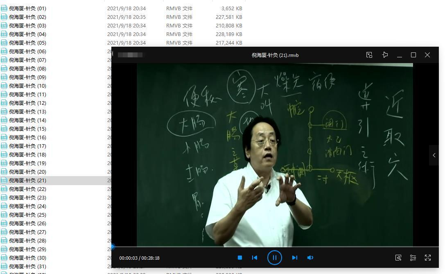Viewport: 445px width, 274px height.
Task: Open playback settings sliders icon
Action: [413, 258]
